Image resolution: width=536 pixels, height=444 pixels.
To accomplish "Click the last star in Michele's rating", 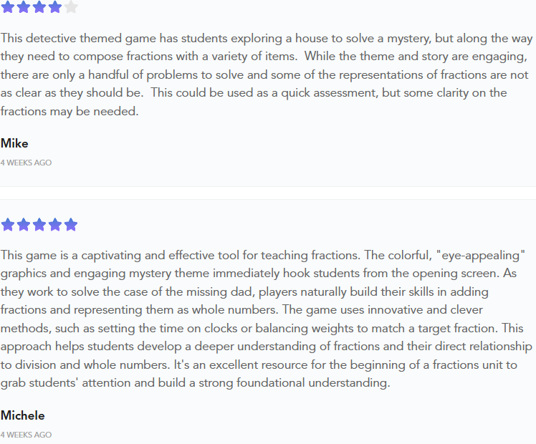I will (x=71, y=225).
